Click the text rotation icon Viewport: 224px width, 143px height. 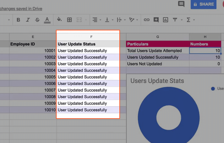click(132, 20)
